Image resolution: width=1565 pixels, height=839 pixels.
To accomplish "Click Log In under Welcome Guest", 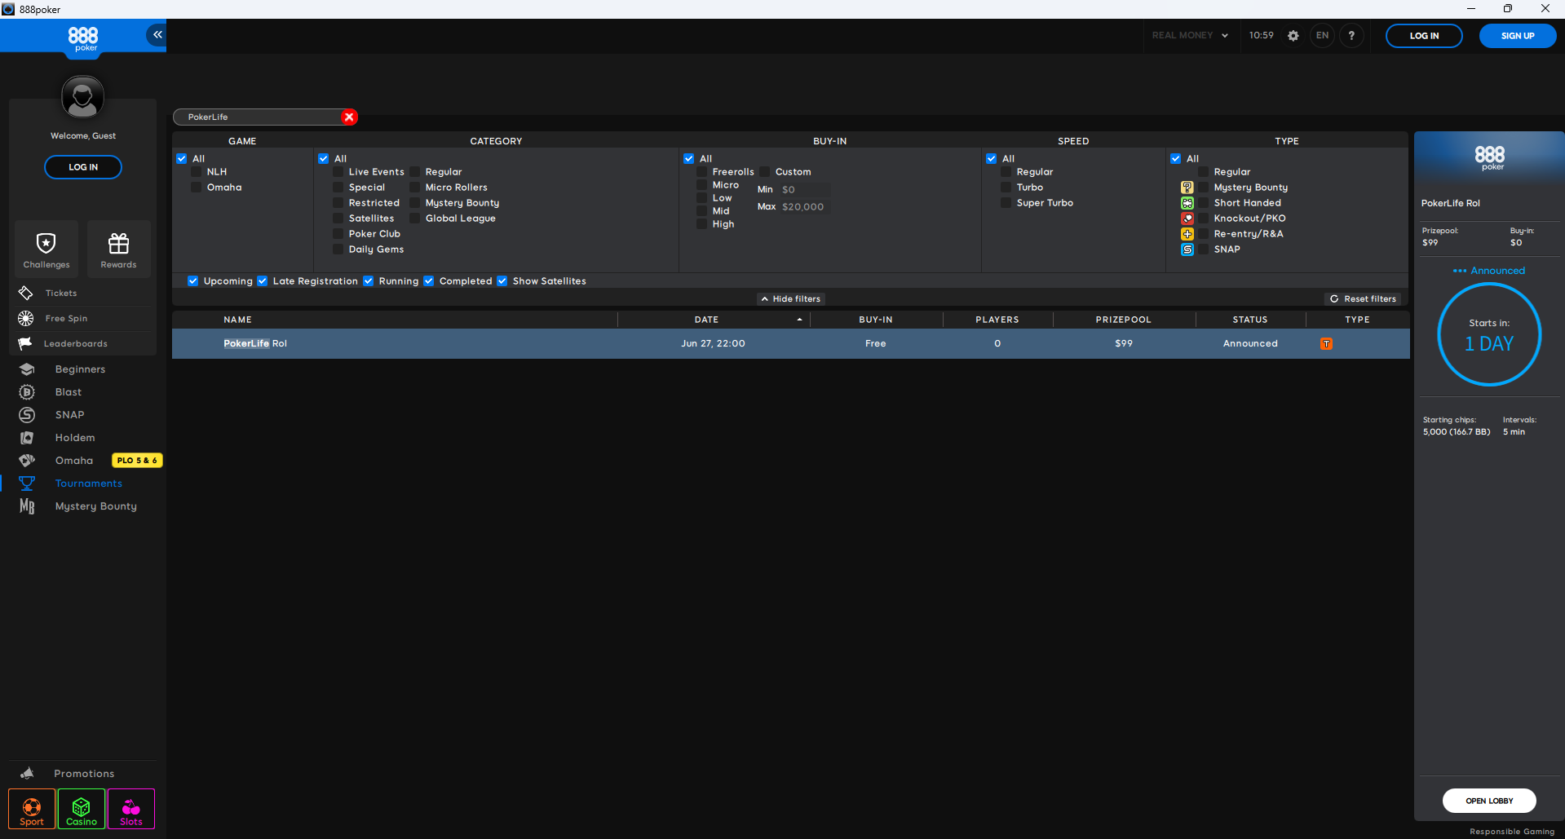I will click(x=83, y=167).
